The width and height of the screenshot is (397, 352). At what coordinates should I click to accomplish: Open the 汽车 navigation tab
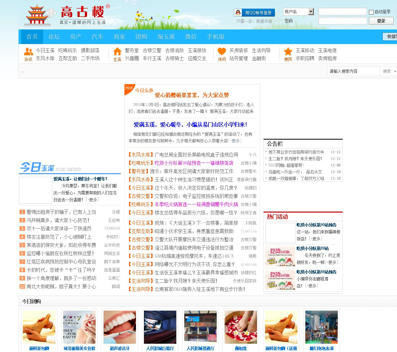(x=98, y=37)
